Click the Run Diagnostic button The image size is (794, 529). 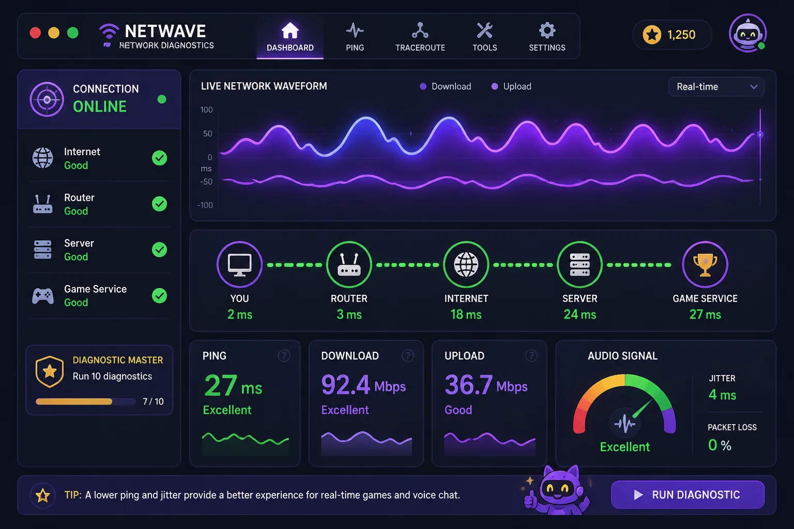(688, 495)
